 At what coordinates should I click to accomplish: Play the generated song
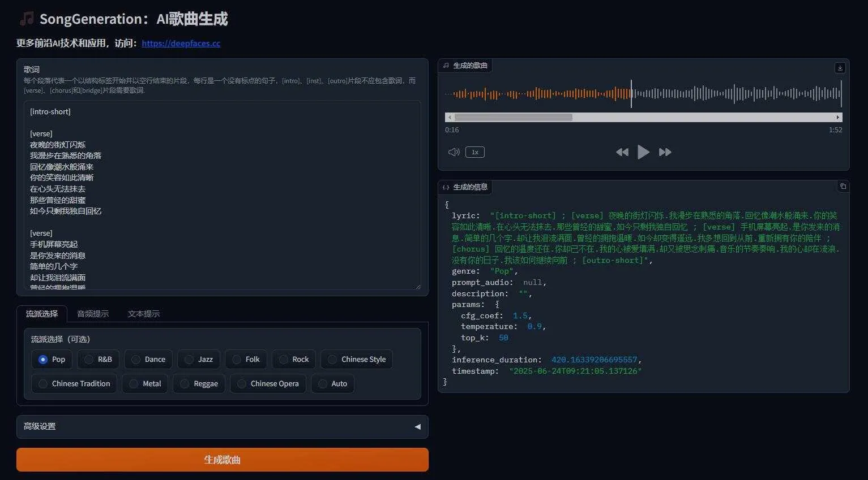click(643, 152)
